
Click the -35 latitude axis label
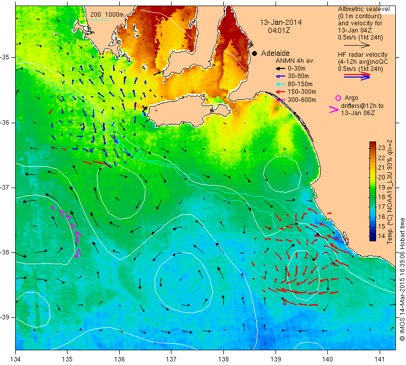coord(5,57)
